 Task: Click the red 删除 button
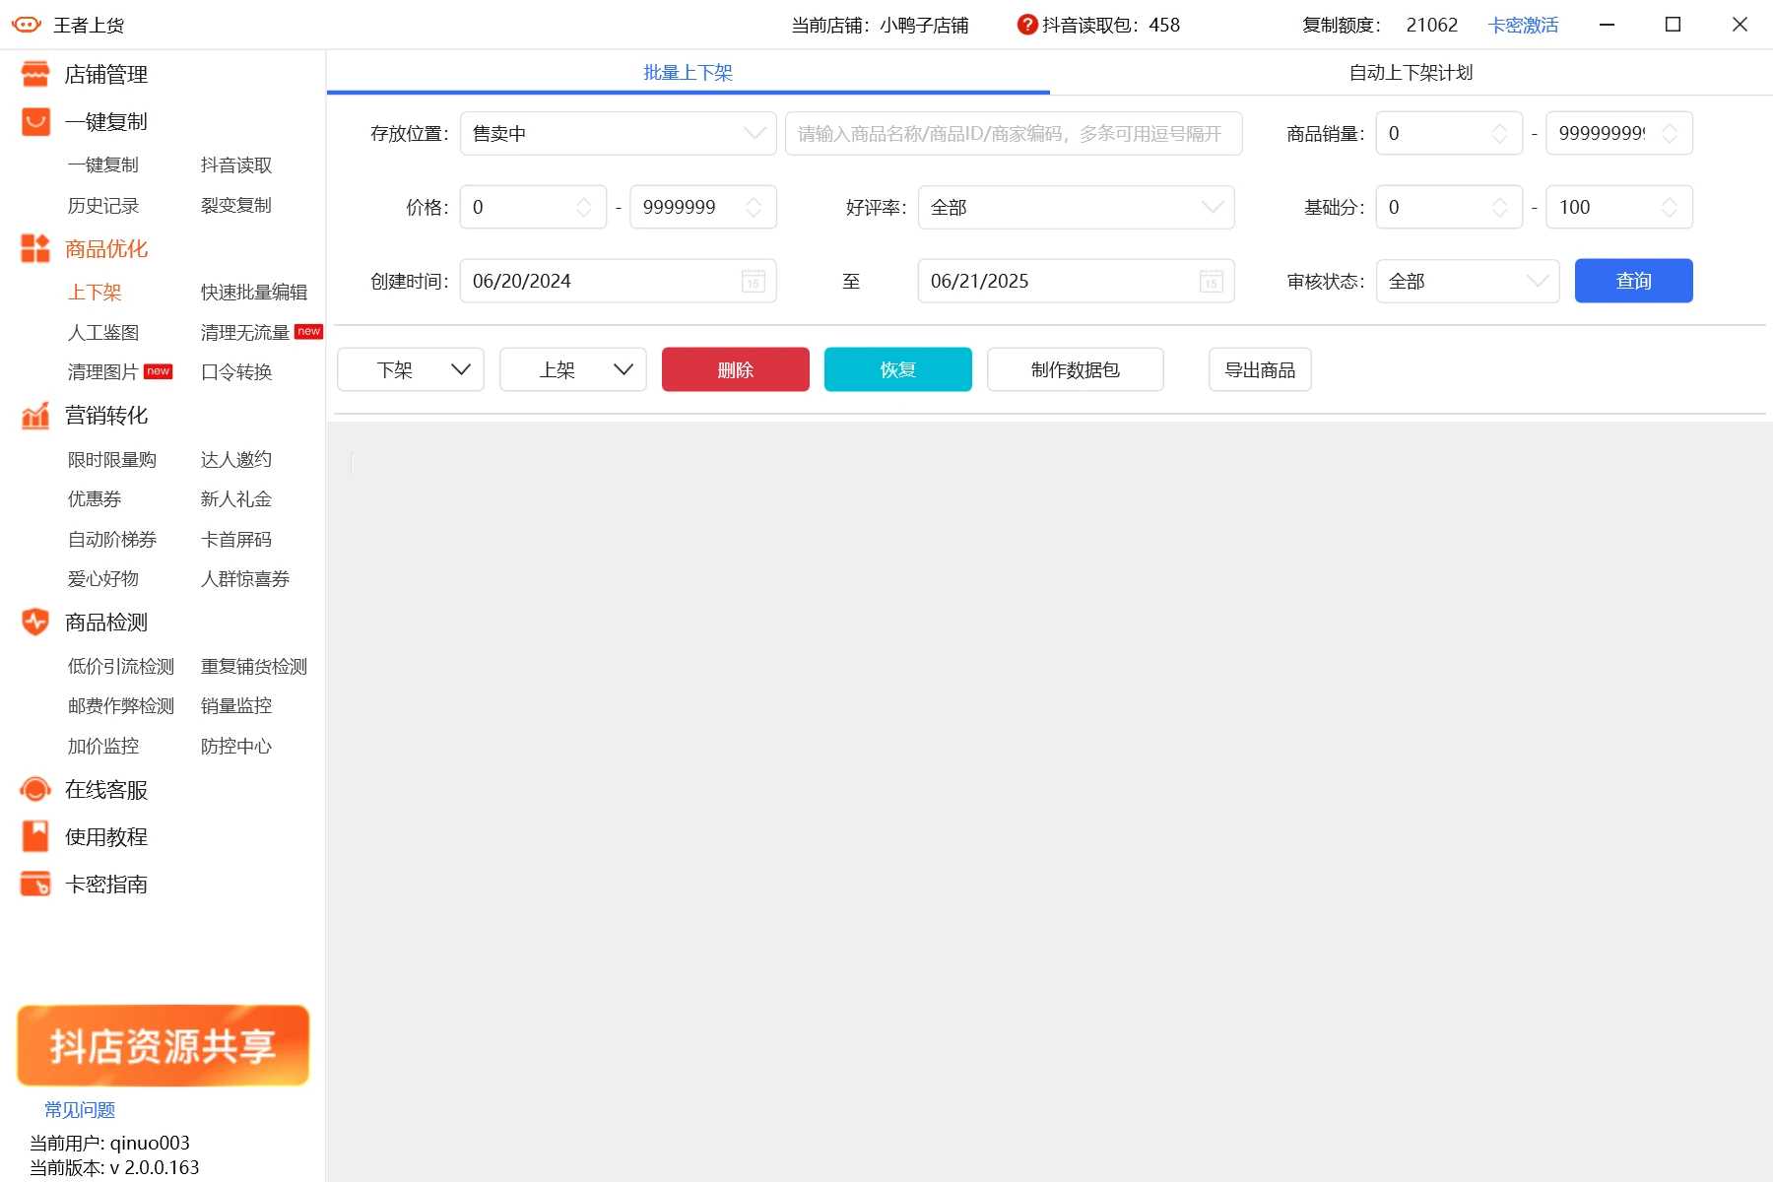click(736, 369)
